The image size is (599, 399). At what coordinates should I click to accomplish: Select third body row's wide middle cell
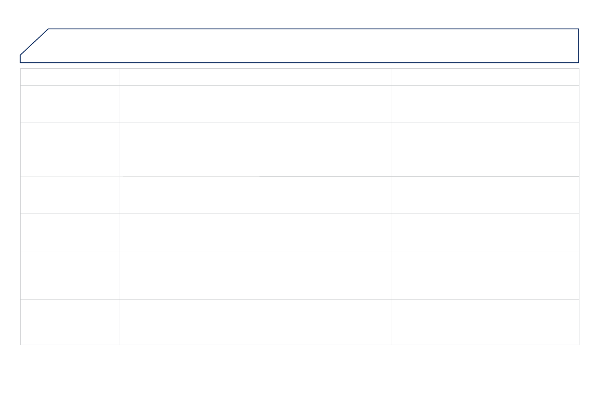point(255,195)
